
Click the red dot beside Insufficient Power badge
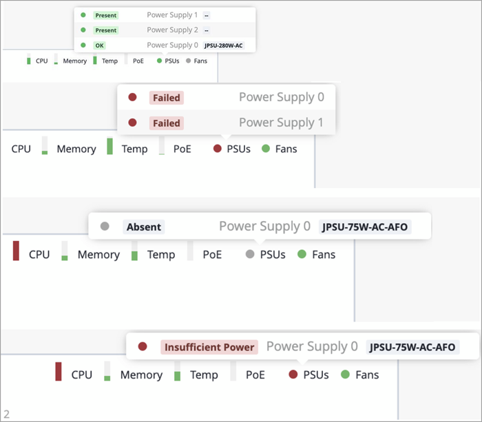(143, 347)
